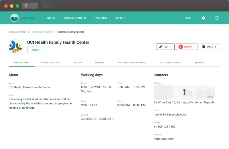This screenshot has height=149, width=229.
Task: Log out using the exit icon
Action: click(217, 18)
